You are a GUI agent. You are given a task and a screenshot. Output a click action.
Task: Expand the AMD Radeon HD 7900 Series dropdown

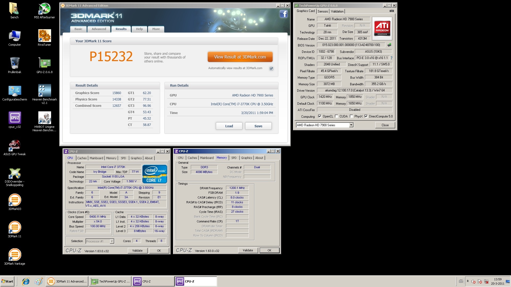351,125
